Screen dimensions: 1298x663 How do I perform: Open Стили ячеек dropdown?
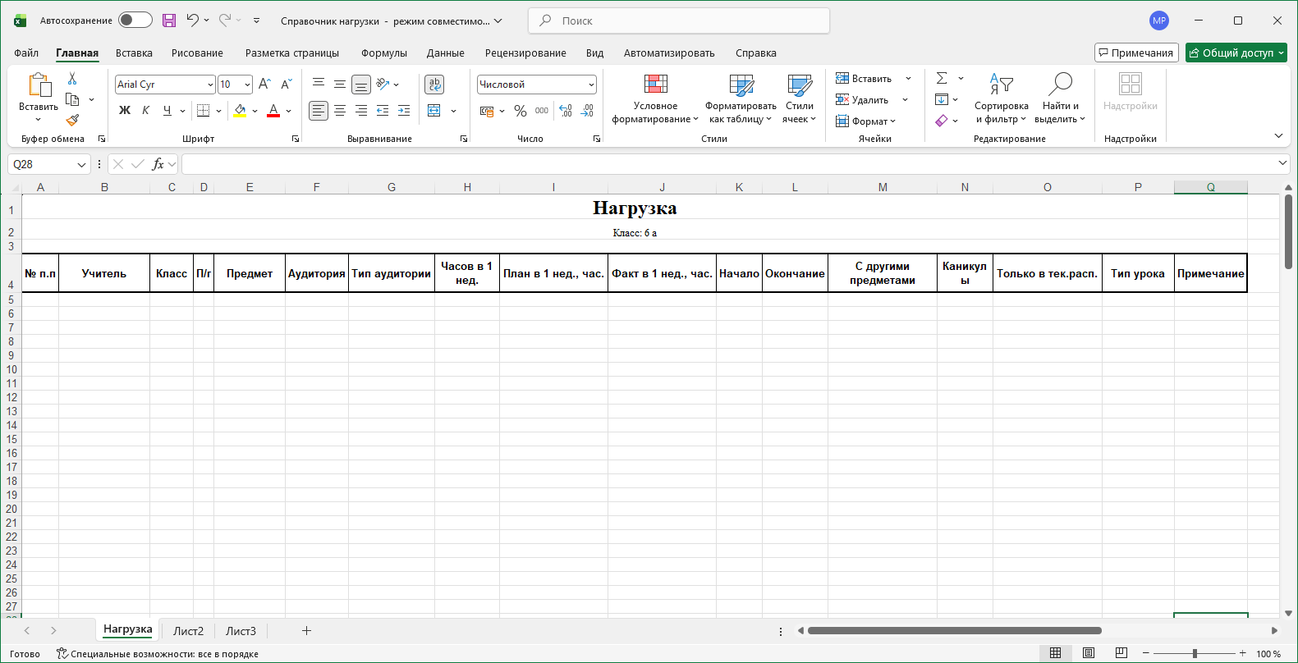[800, 99]
